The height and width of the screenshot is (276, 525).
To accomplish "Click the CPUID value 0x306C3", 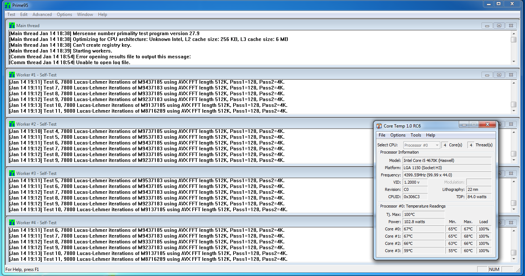I will (415, 197).
